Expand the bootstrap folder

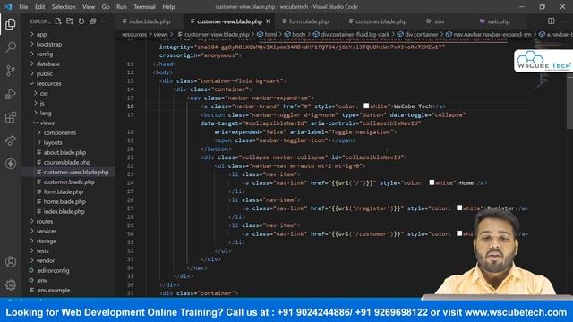click(49, 44)
